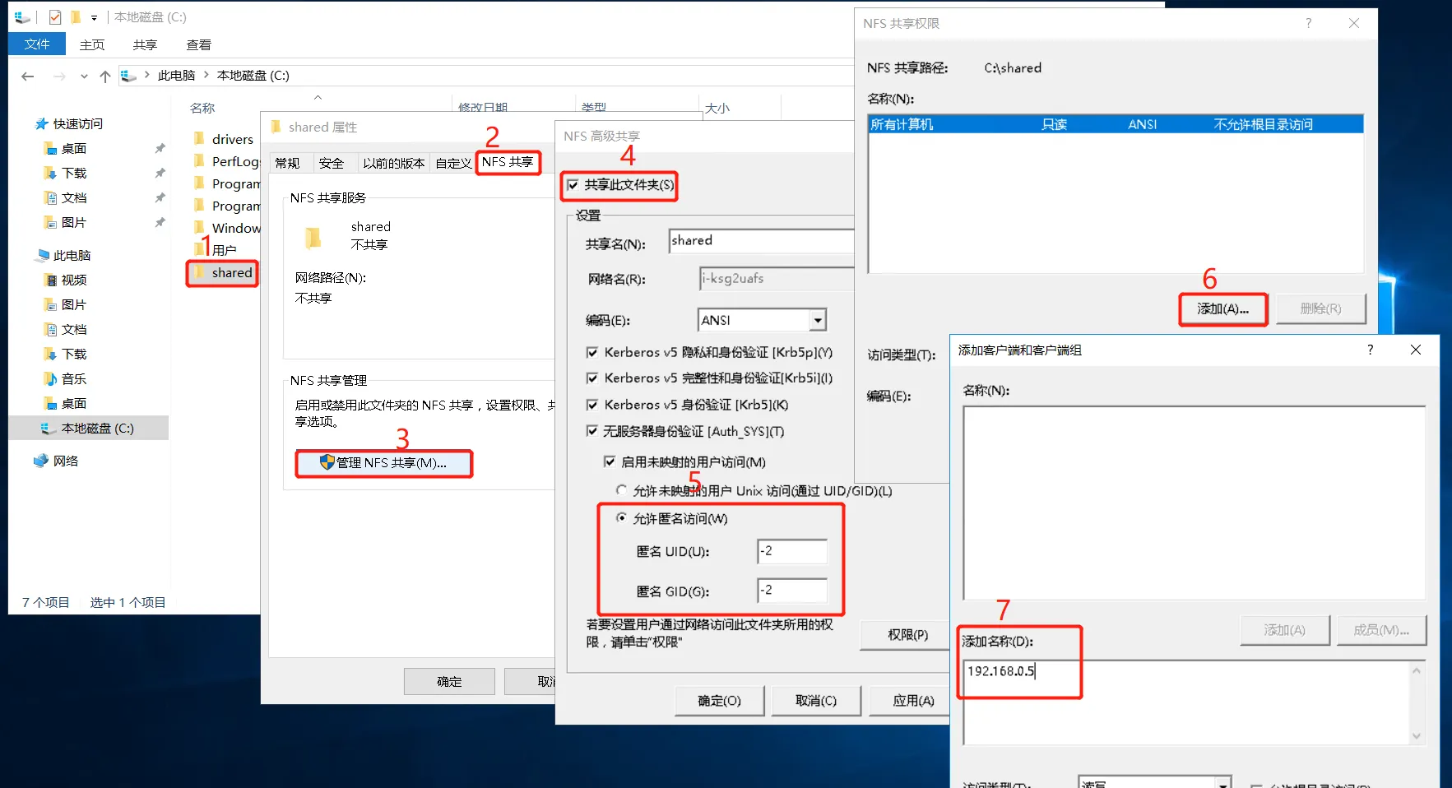Click the up-one-level arrow in Explorer
Screen dimensions: 1452x788
[104, 76]
